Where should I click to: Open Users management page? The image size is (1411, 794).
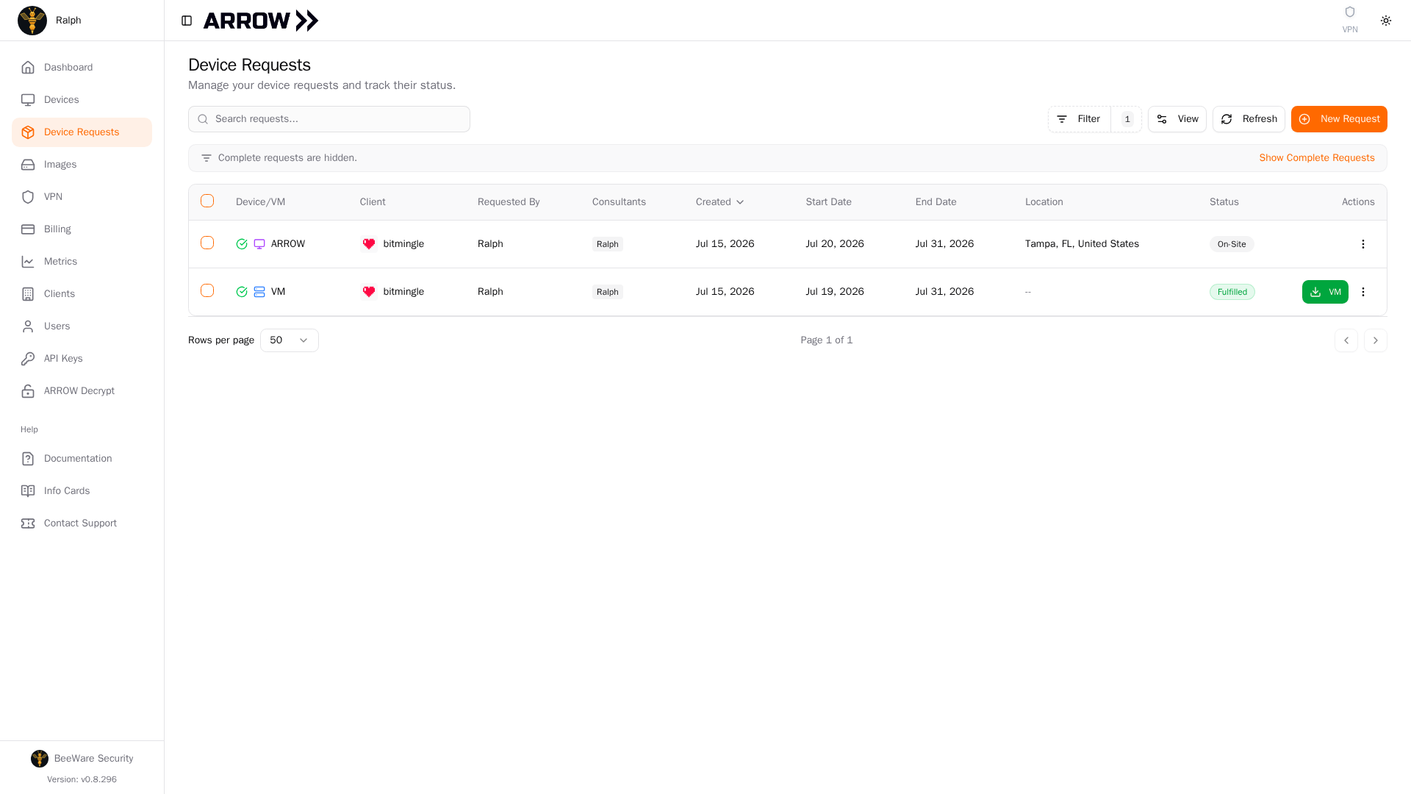click(82, 326)
